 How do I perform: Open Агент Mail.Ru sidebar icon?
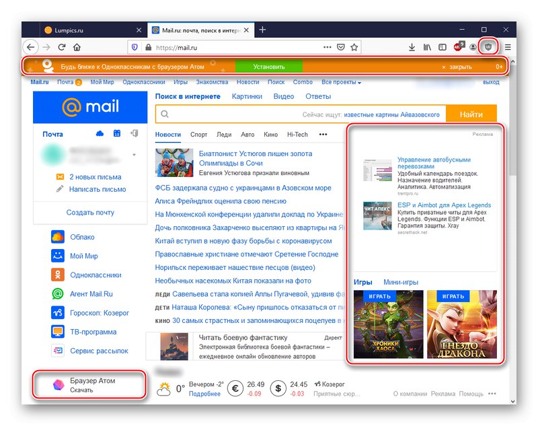coord(58,294)
